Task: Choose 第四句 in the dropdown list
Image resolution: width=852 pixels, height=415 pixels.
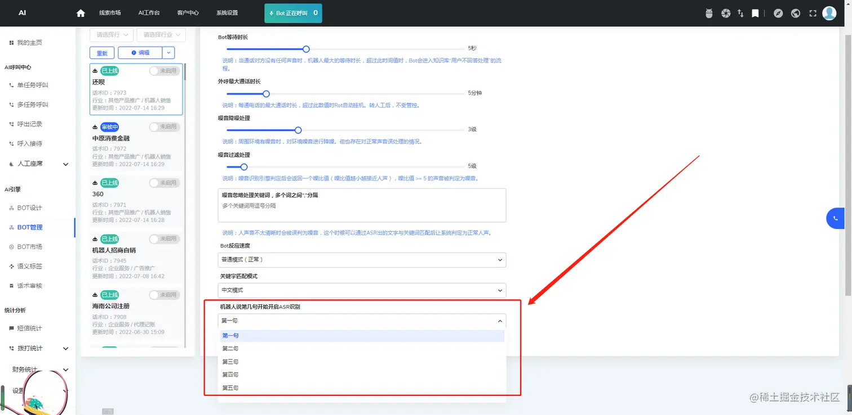Action: pos(362,375)
